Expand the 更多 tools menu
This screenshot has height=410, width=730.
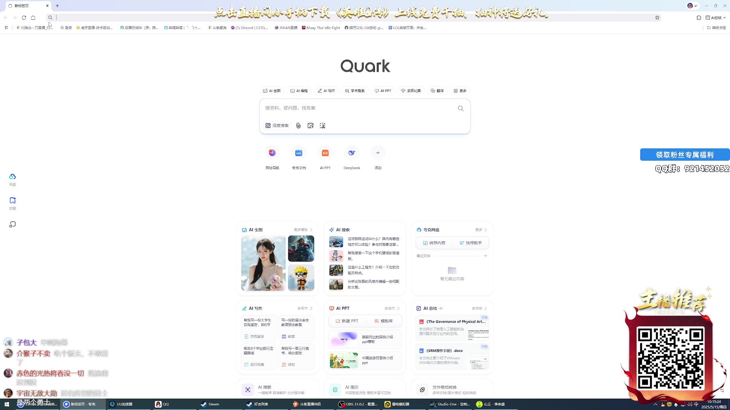click(460, 91)
